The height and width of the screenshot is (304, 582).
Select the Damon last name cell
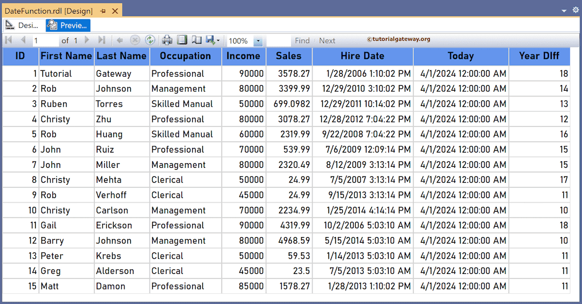point(122,286)
